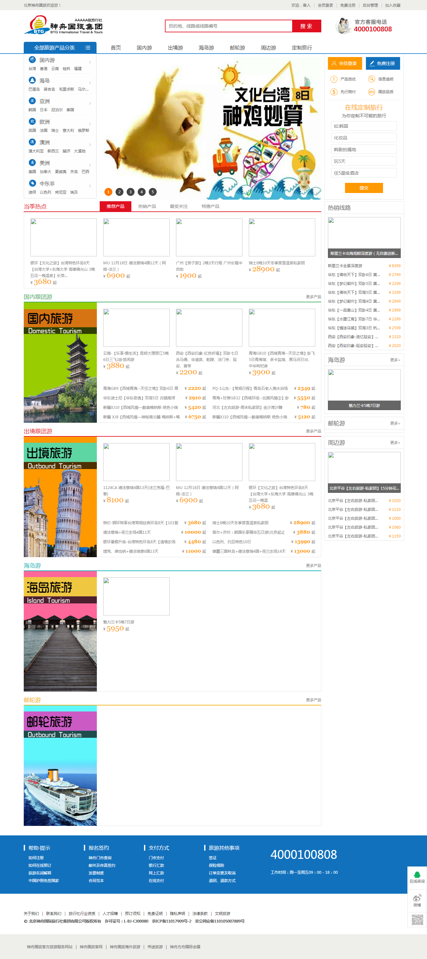Click the camel icon beside 中东非
Viewport: 427px width, 959px height.
click(x=32, y=183)
